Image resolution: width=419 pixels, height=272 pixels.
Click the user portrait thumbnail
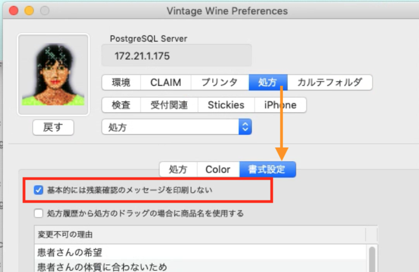click(x=53, y=75)
